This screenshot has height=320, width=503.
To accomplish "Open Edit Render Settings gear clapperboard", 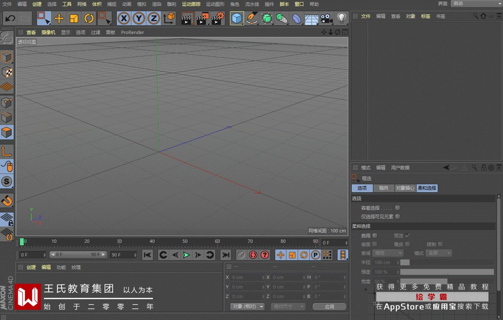I will (x=218, y=18).
